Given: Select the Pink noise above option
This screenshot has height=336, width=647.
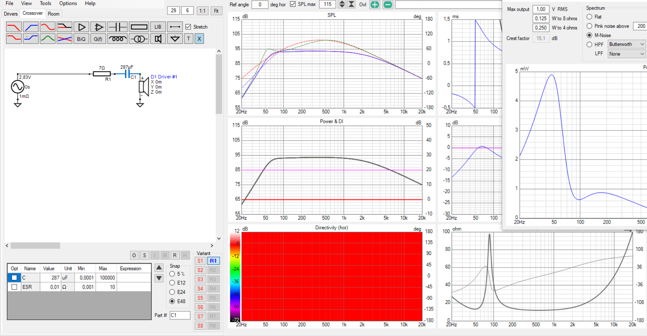Looking at the screenshot, I should 589,26.
